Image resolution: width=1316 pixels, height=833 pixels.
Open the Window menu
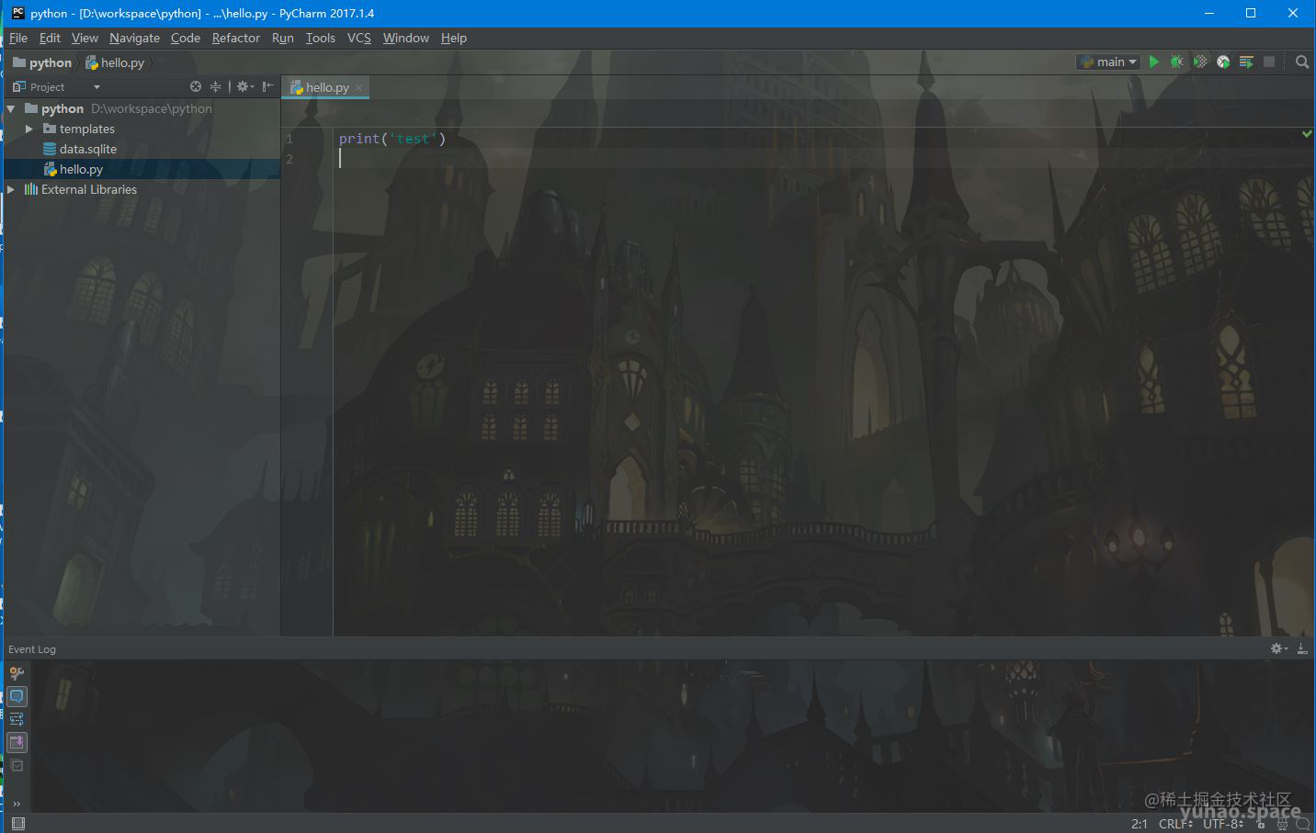406,38
